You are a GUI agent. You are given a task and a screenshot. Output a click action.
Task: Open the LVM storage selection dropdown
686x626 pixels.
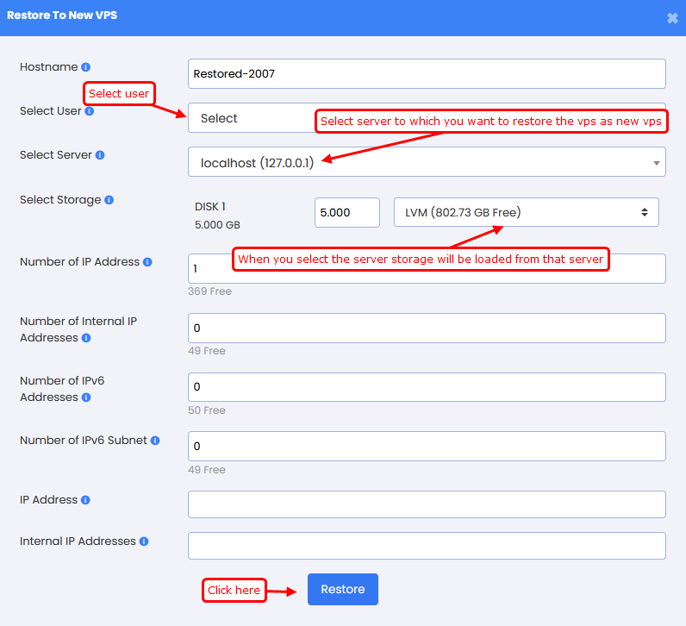point(526,212)
